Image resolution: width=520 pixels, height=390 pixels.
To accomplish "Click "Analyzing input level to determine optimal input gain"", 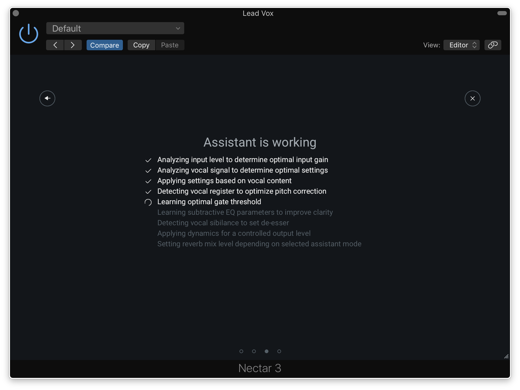I will 243,160.
